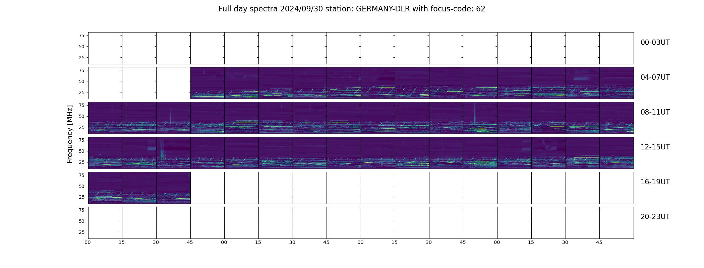Select the "20-23UT" row label
Image resolution: width=704 pixels, height=268 pixels.
tap(655, 217)
